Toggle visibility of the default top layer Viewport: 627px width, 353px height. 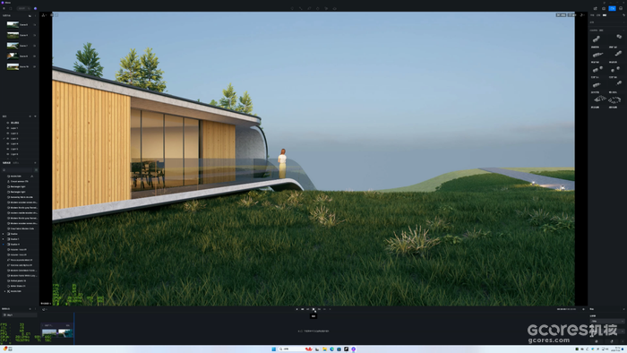[x=7, y=123]
